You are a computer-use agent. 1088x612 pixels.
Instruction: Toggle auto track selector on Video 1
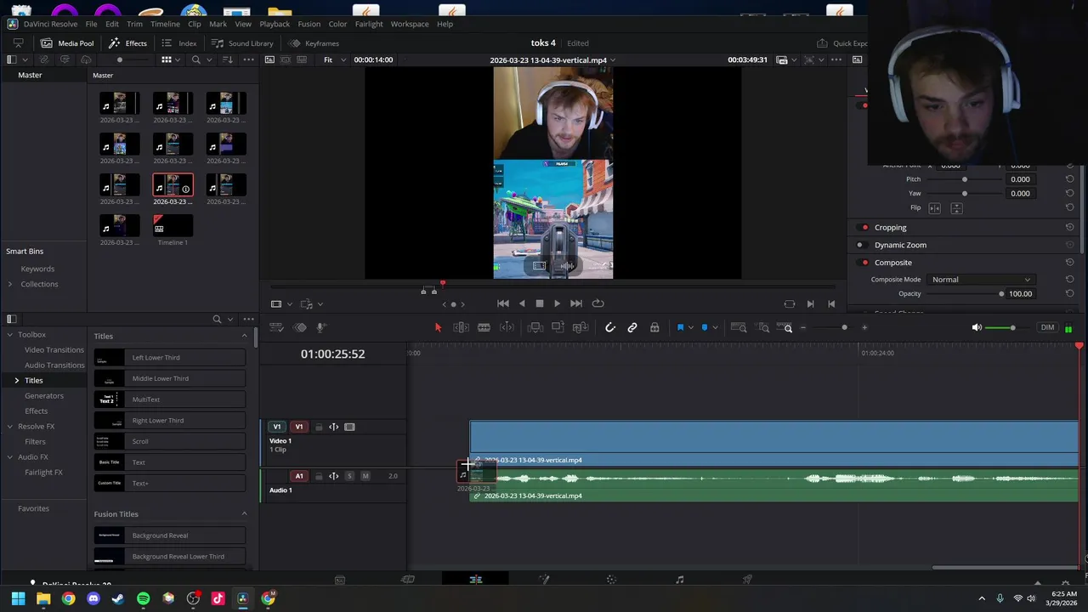334,427
